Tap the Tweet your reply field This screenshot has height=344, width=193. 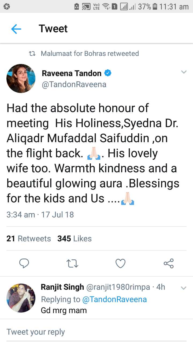click(x=96, y=332)
